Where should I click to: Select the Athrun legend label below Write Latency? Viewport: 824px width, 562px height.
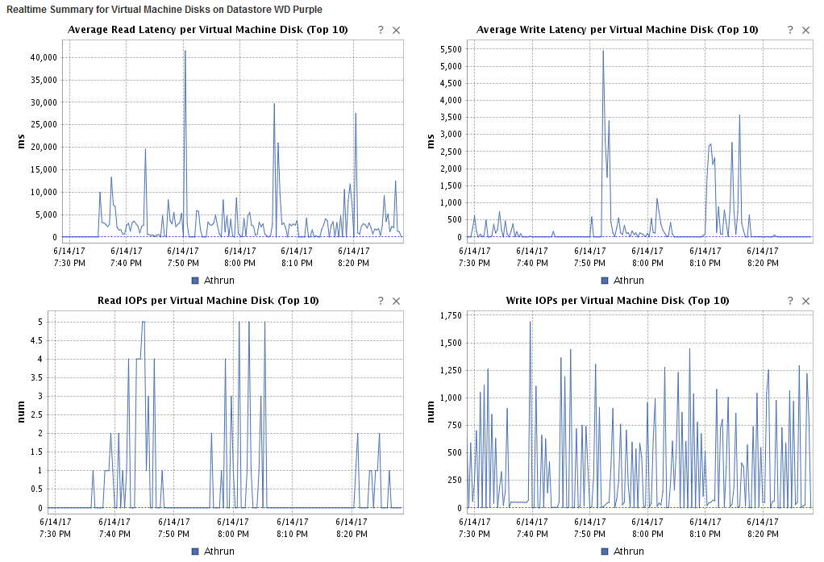coord(627,280)
